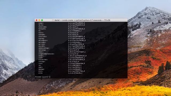Select the 'xz:' package name
Image resolution: width=171 pixels, height=96 pixels.
click(40, 65)
